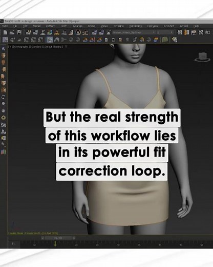Click the selection arrow tool in second toolbar

[5, 40]
